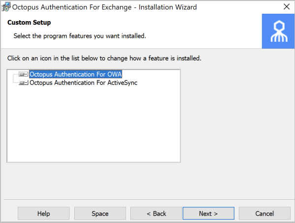Open feature dropdown icon for Octopus Authentication For ActiveSync
295x223 pixels.
(24, 83)
